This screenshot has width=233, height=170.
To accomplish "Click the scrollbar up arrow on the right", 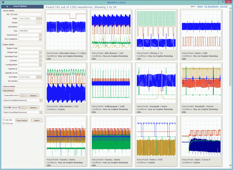I will pos(230,8).
